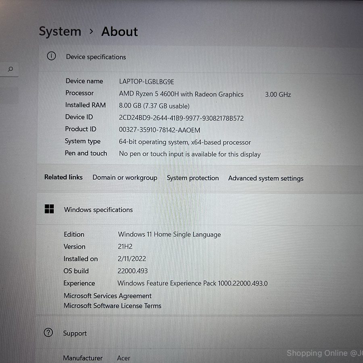Image resolution: width=363 pixels, height=363 pixels.
Task: Select the OS build value 22000.493
Action: tap(132, 271)
